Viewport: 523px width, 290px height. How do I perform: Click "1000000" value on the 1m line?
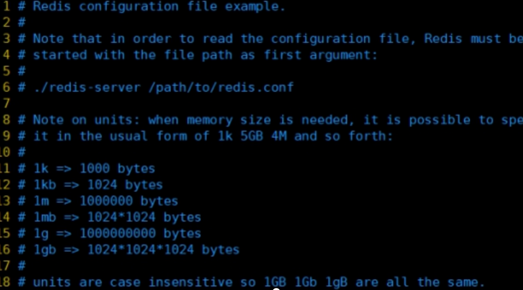(106, 201)
